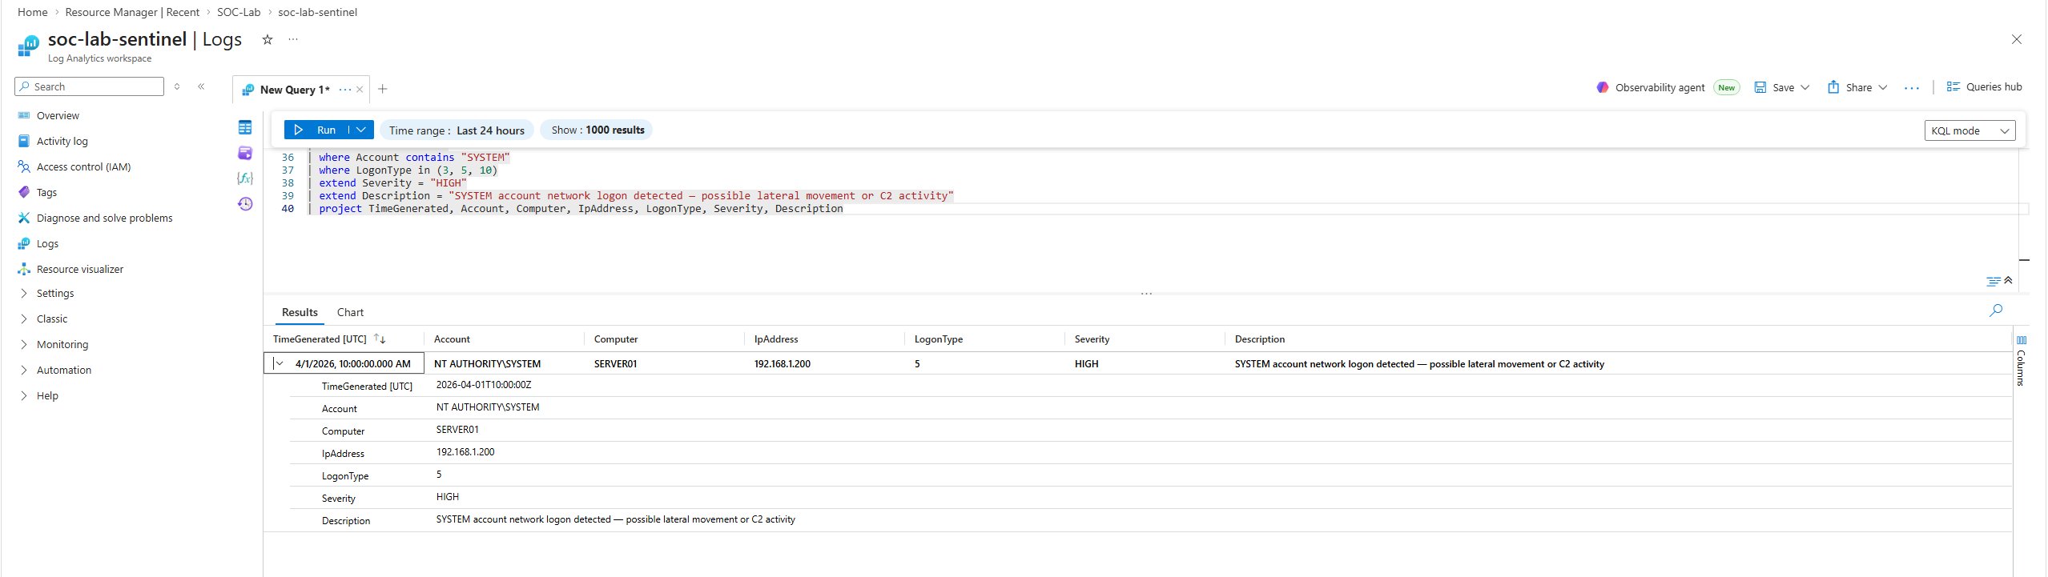Screen dimensions: 2048x577
Task: Click the more options ellipsis beside the page title
Action: click(x=293, y=39)
